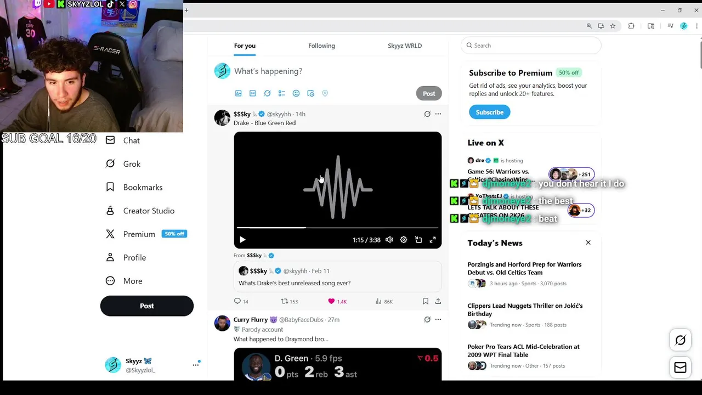Image resolution: width=702 pixels, height=395 pixels.
Task: Open Chat from the sidebar
Action: (123, 140)
